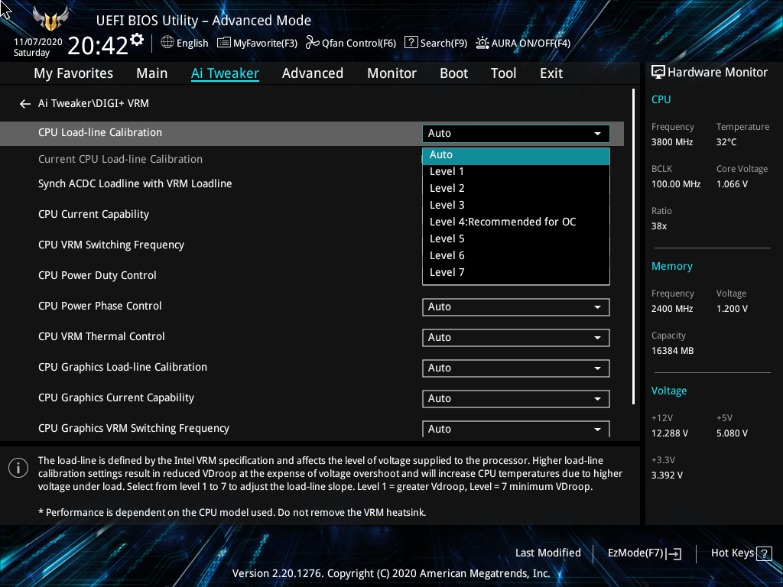
Task: Open CPU Graphics VRM Switching Frequency dropdown
Action: [x=516, y=429]
